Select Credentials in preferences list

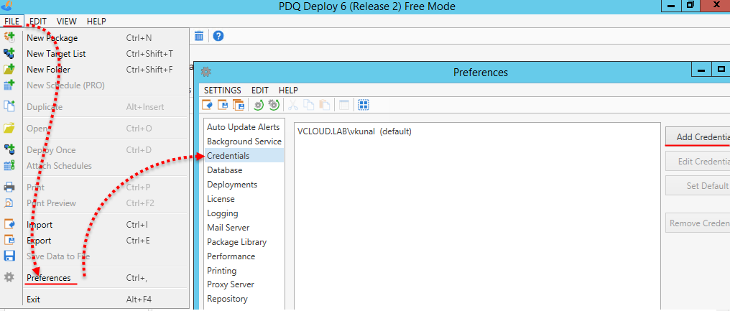click(x=244, y=156)
